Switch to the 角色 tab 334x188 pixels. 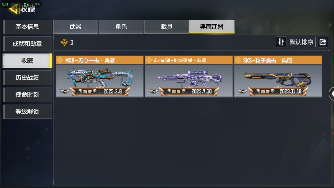121,27
